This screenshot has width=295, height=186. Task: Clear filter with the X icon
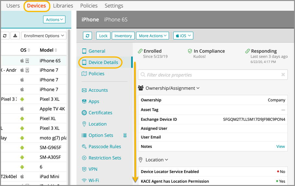tap(283, 75)
